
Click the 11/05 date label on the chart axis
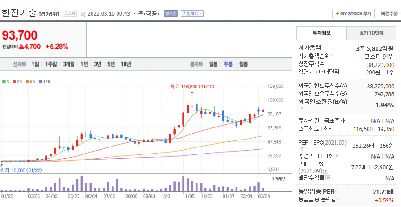[189, 196]
